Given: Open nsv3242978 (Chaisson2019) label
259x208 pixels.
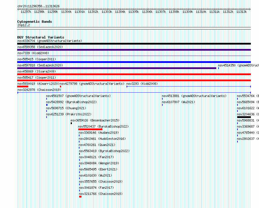Looking at the screenshot, I should pos(39,90).
